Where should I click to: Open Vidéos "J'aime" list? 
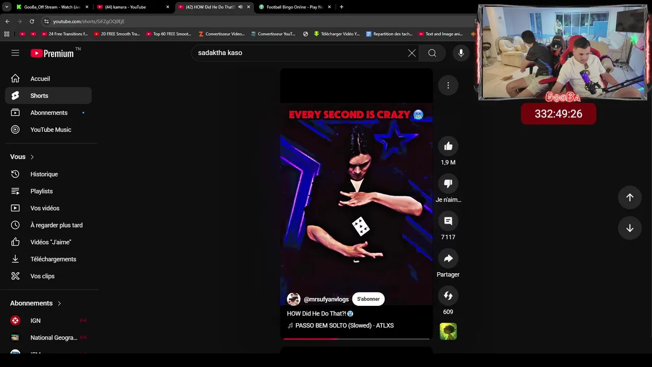(48, 242)
